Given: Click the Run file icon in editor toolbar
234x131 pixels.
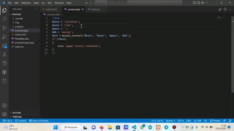Looking at the screenshot, I should (220, 9).
